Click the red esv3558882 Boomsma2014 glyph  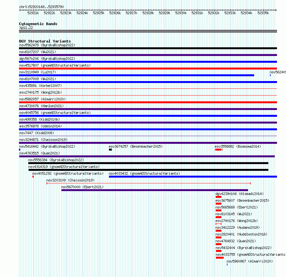[219, 150]
